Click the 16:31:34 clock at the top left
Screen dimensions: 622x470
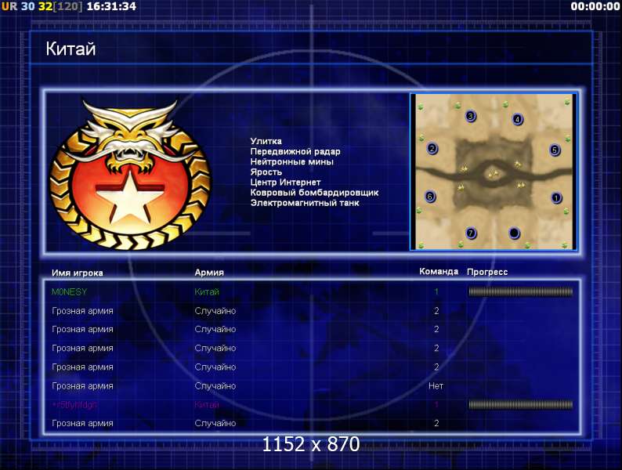[111, 6]
